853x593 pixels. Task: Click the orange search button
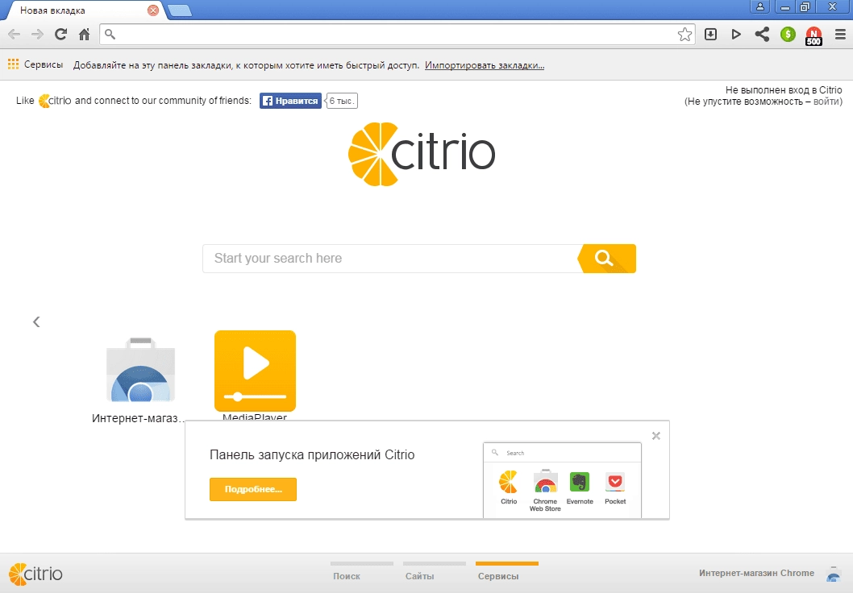click(x=606, y=258)
